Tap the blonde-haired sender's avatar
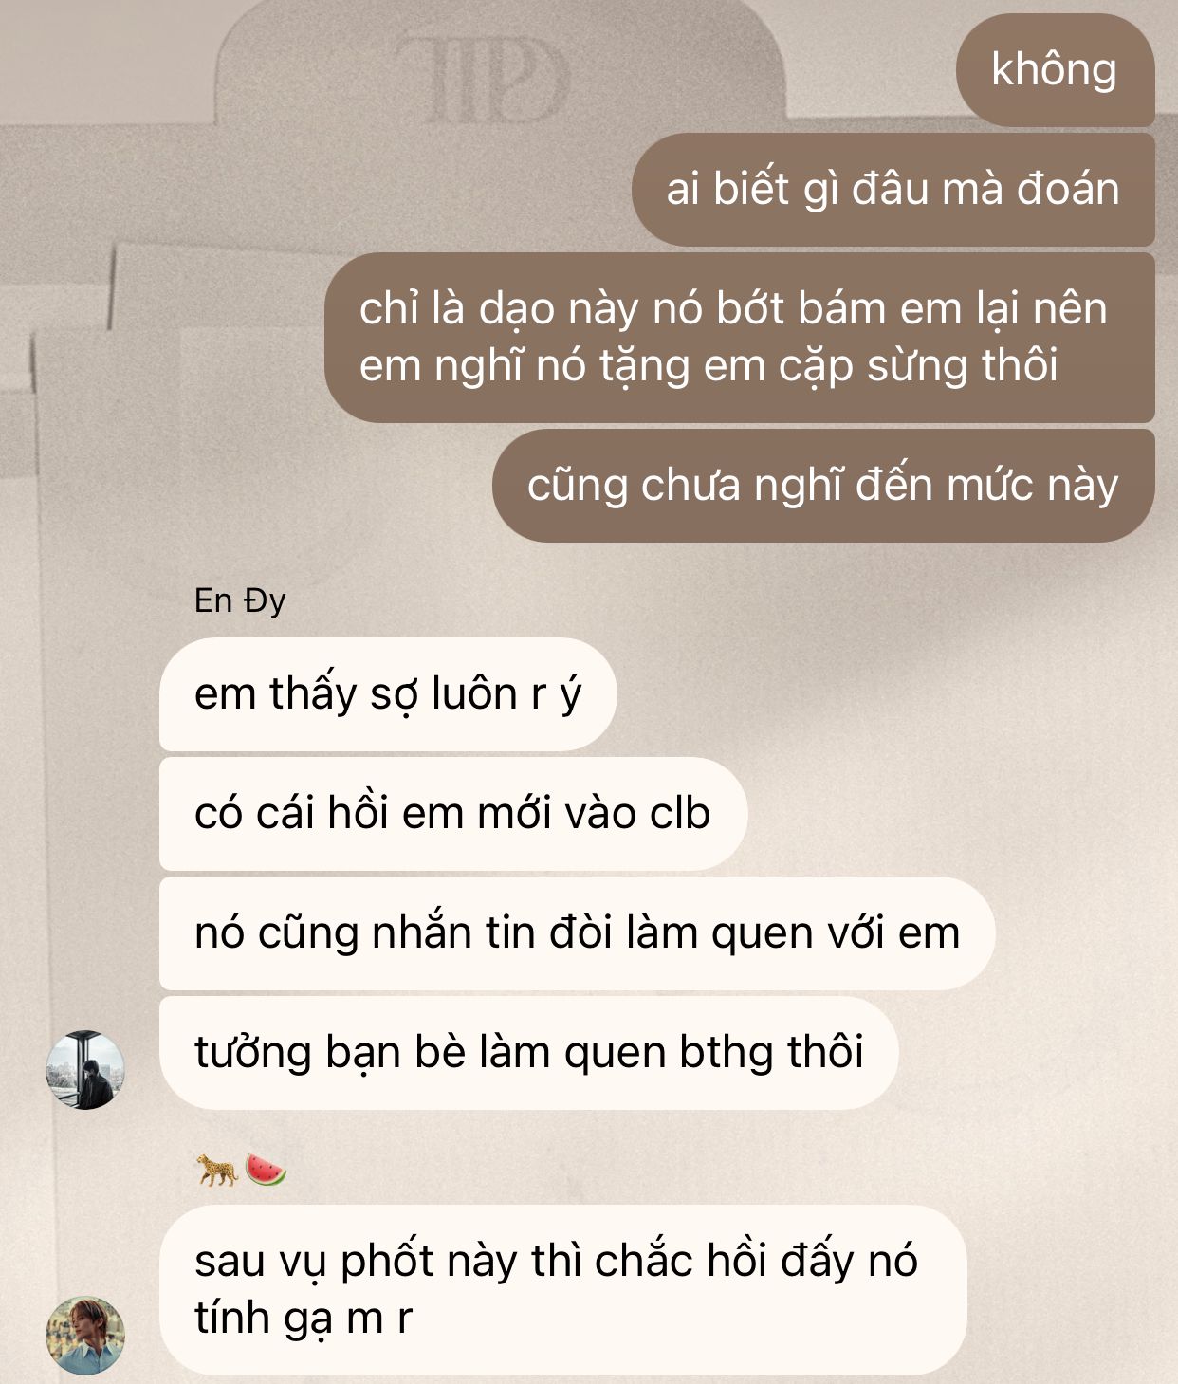 pos(85,1335)
